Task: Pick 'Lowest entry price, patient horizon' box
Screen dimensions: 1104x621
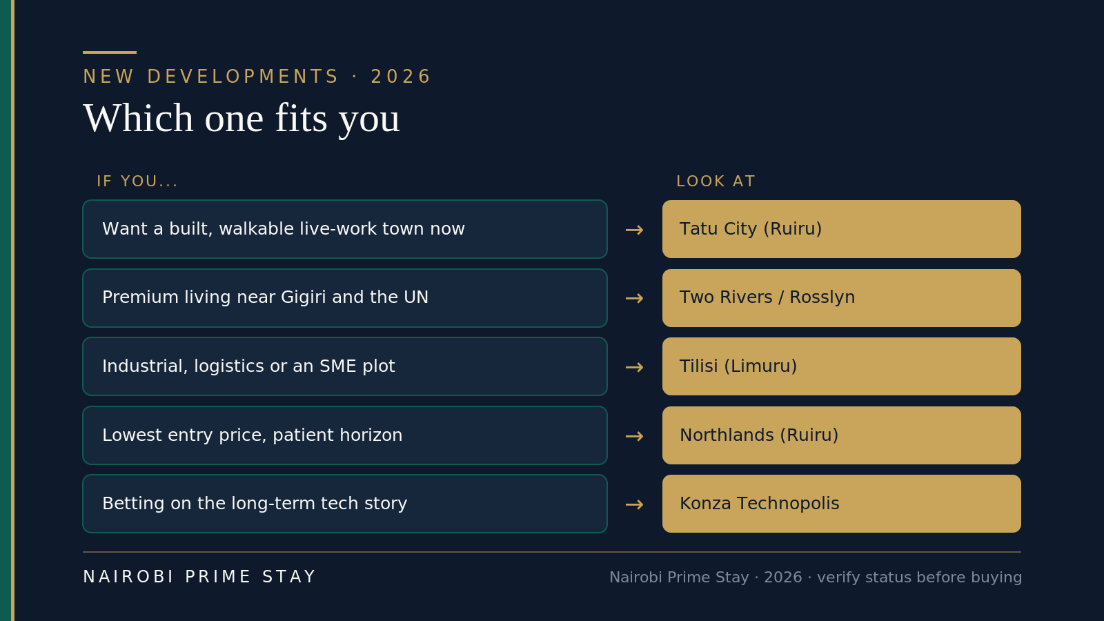Action: coord(345,435)
